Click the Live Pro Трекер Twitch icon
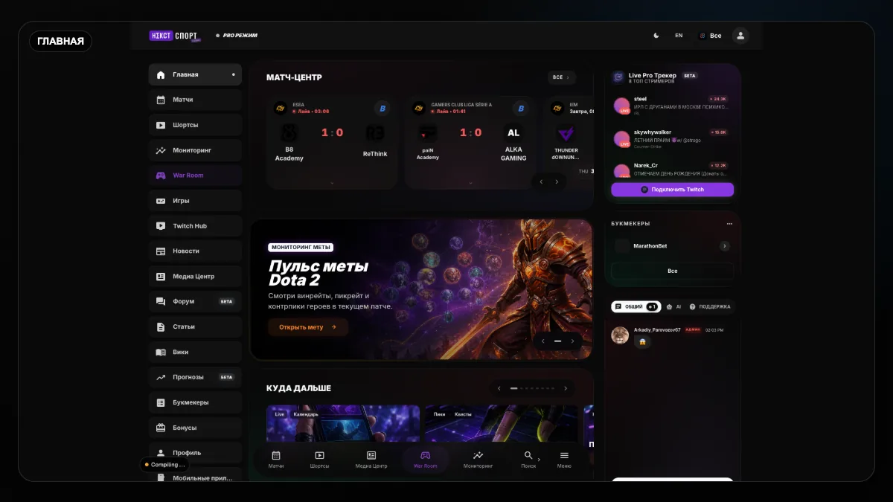Image resolution: width=893 pixels, height=502 pixels. pos(618,77)
